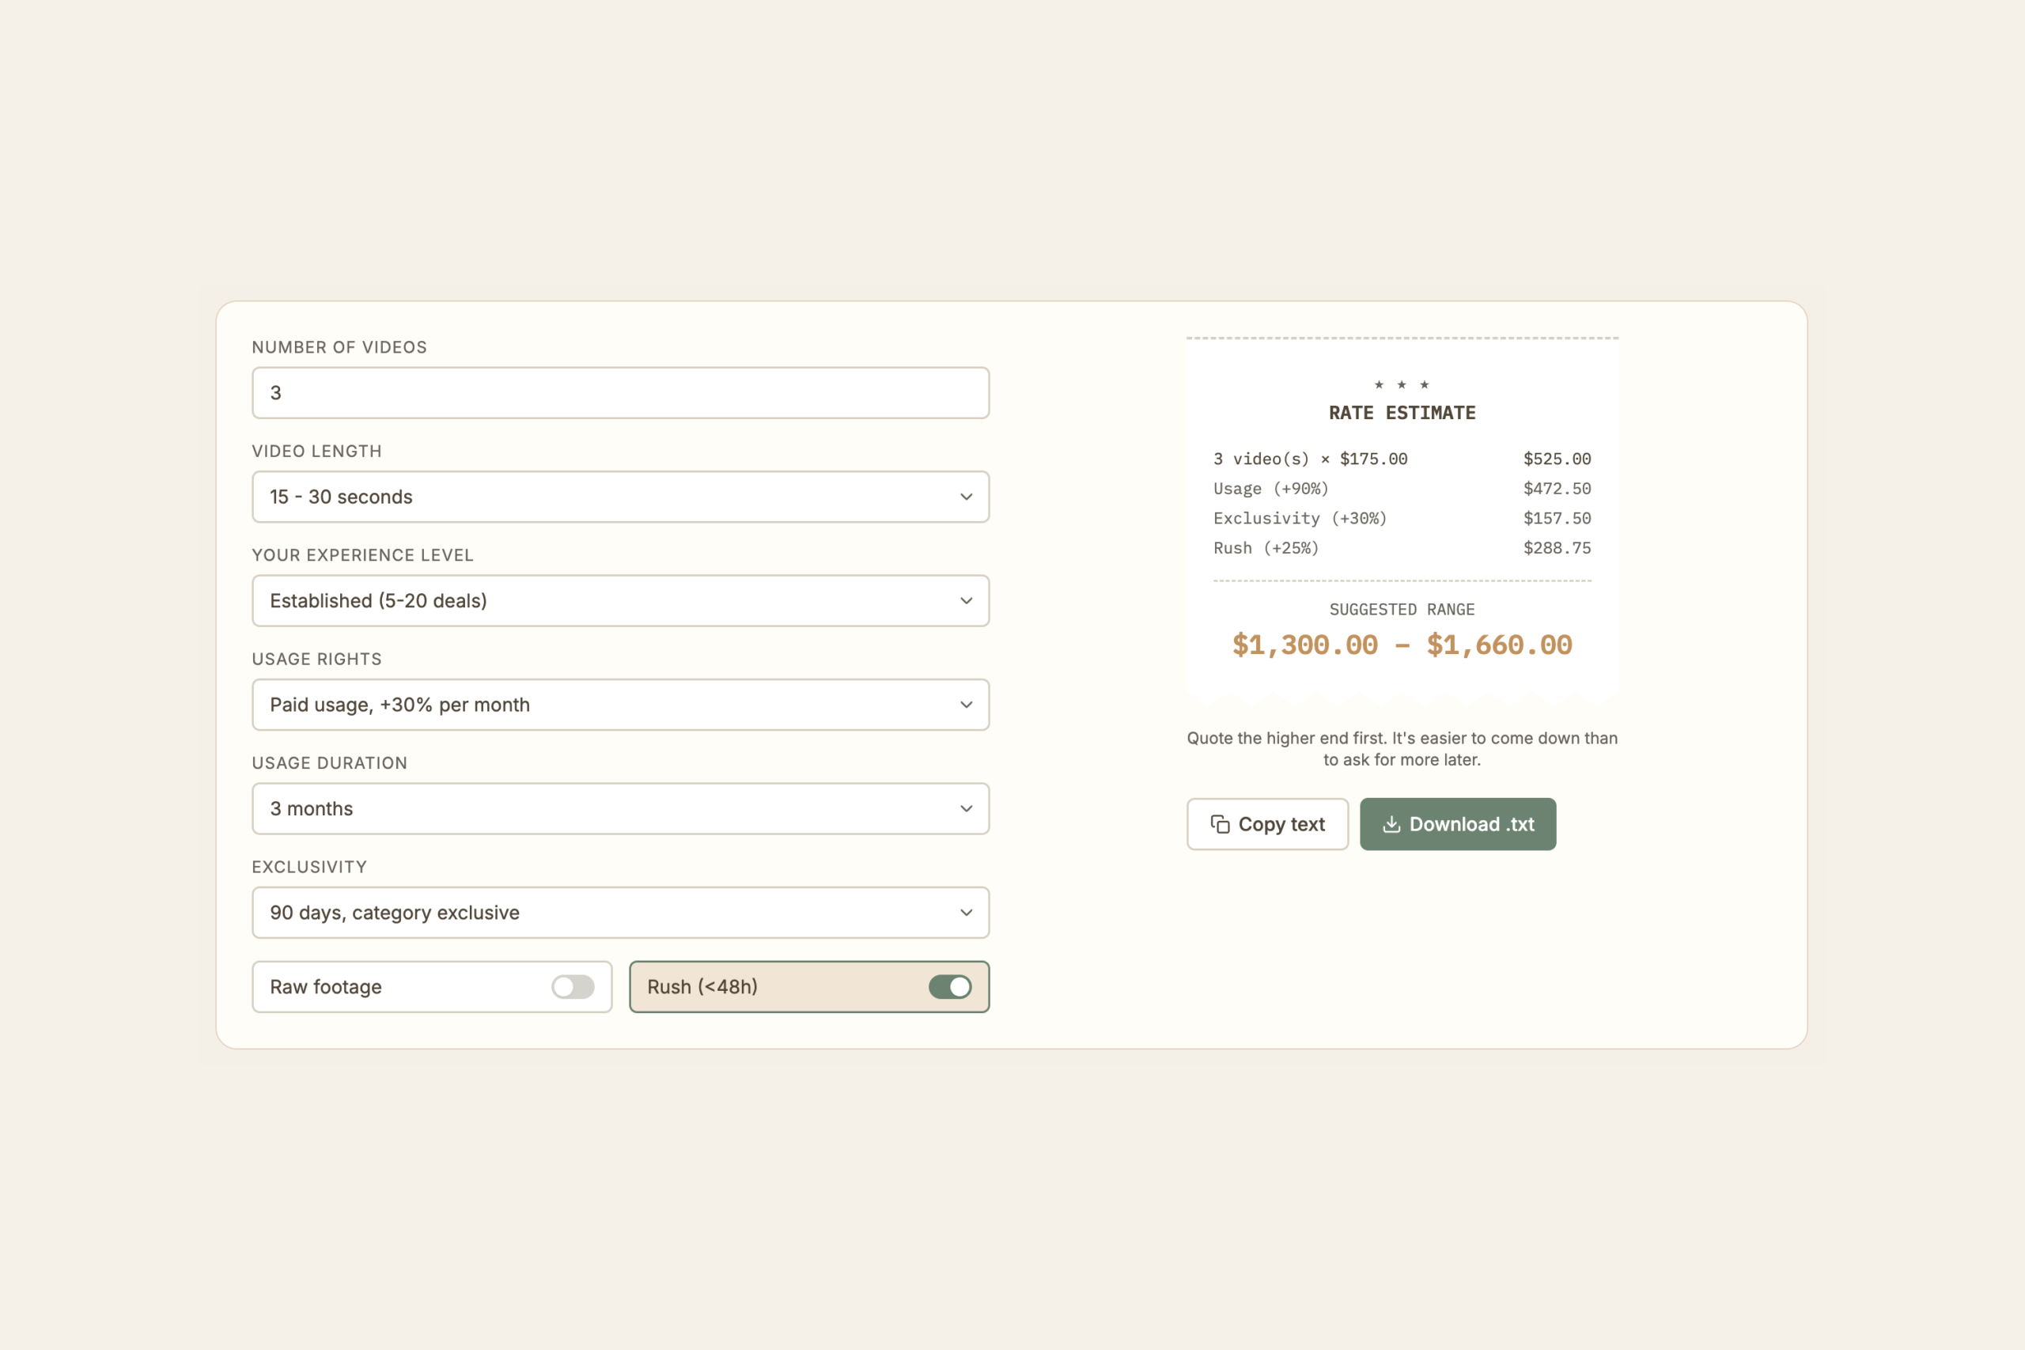Enable the Raw footage toggle switch
The width and height of the screenshot is (2025, 1350).
(x=573, y=987)
